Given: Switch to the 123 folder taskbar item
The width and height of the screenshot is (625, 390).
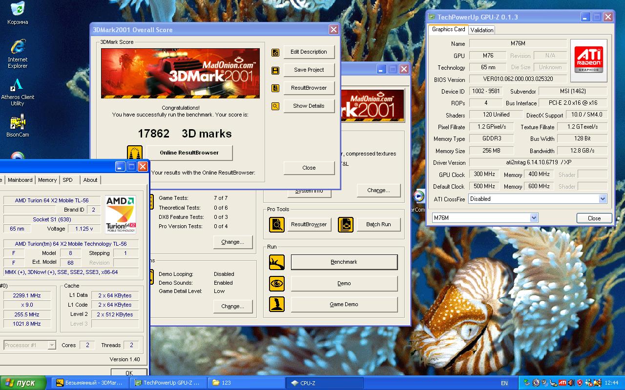Looking at the screenshot, I should point(247,383).
